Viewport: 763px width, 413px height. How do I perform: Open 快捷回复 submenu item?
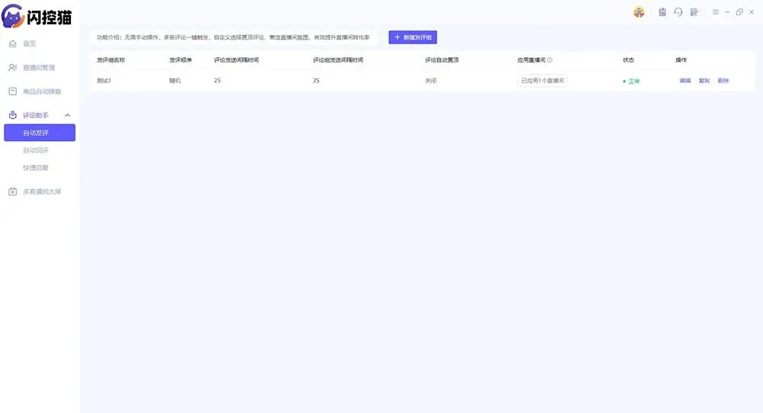[x=36, y=168]
